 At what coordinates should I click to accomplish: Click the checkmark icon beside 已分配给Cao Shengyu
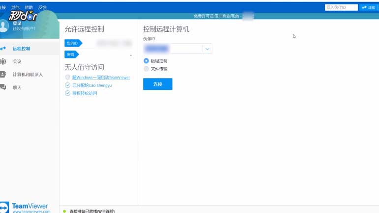point(67,85)
